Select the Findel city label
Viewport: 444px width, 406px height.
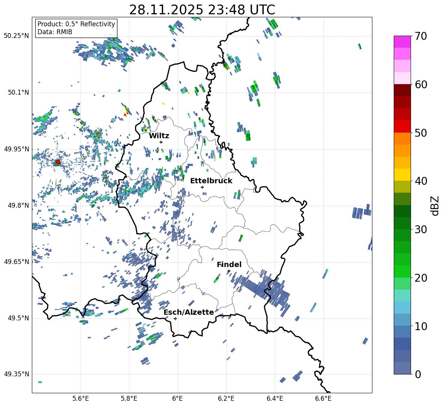(x=229, y=264)
